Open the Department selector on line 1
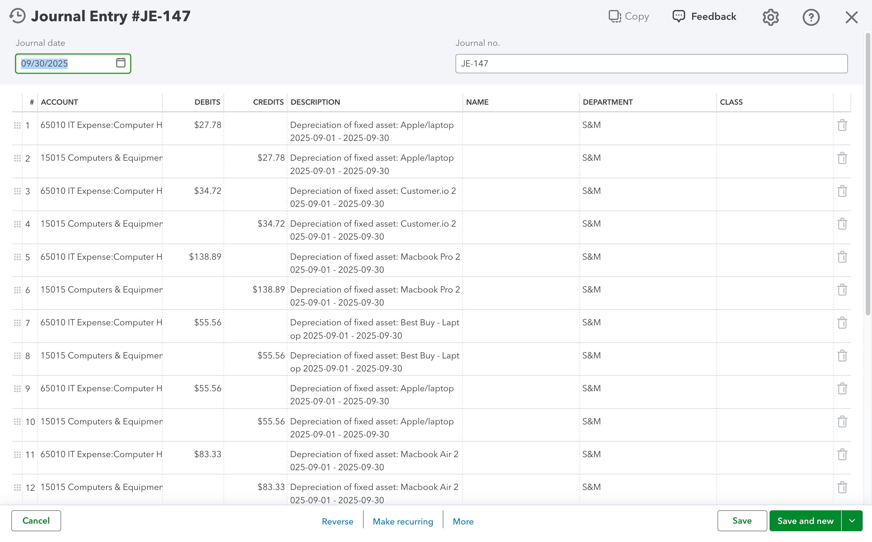 click(x=645, y=125)
